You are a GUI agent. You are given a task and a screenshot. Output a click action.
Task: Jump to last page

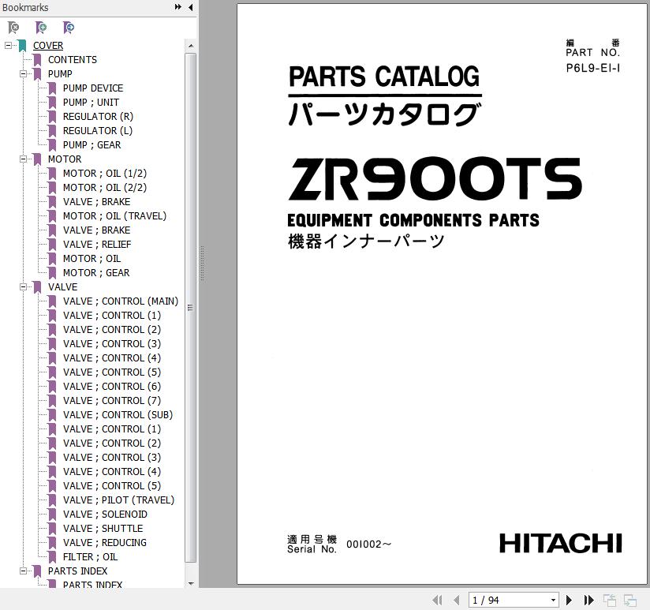pyautogui.click(x=588, y=600)
